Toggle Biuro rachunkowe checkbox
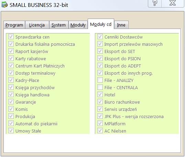Screen dimensions: 185x157 point(100,102)
